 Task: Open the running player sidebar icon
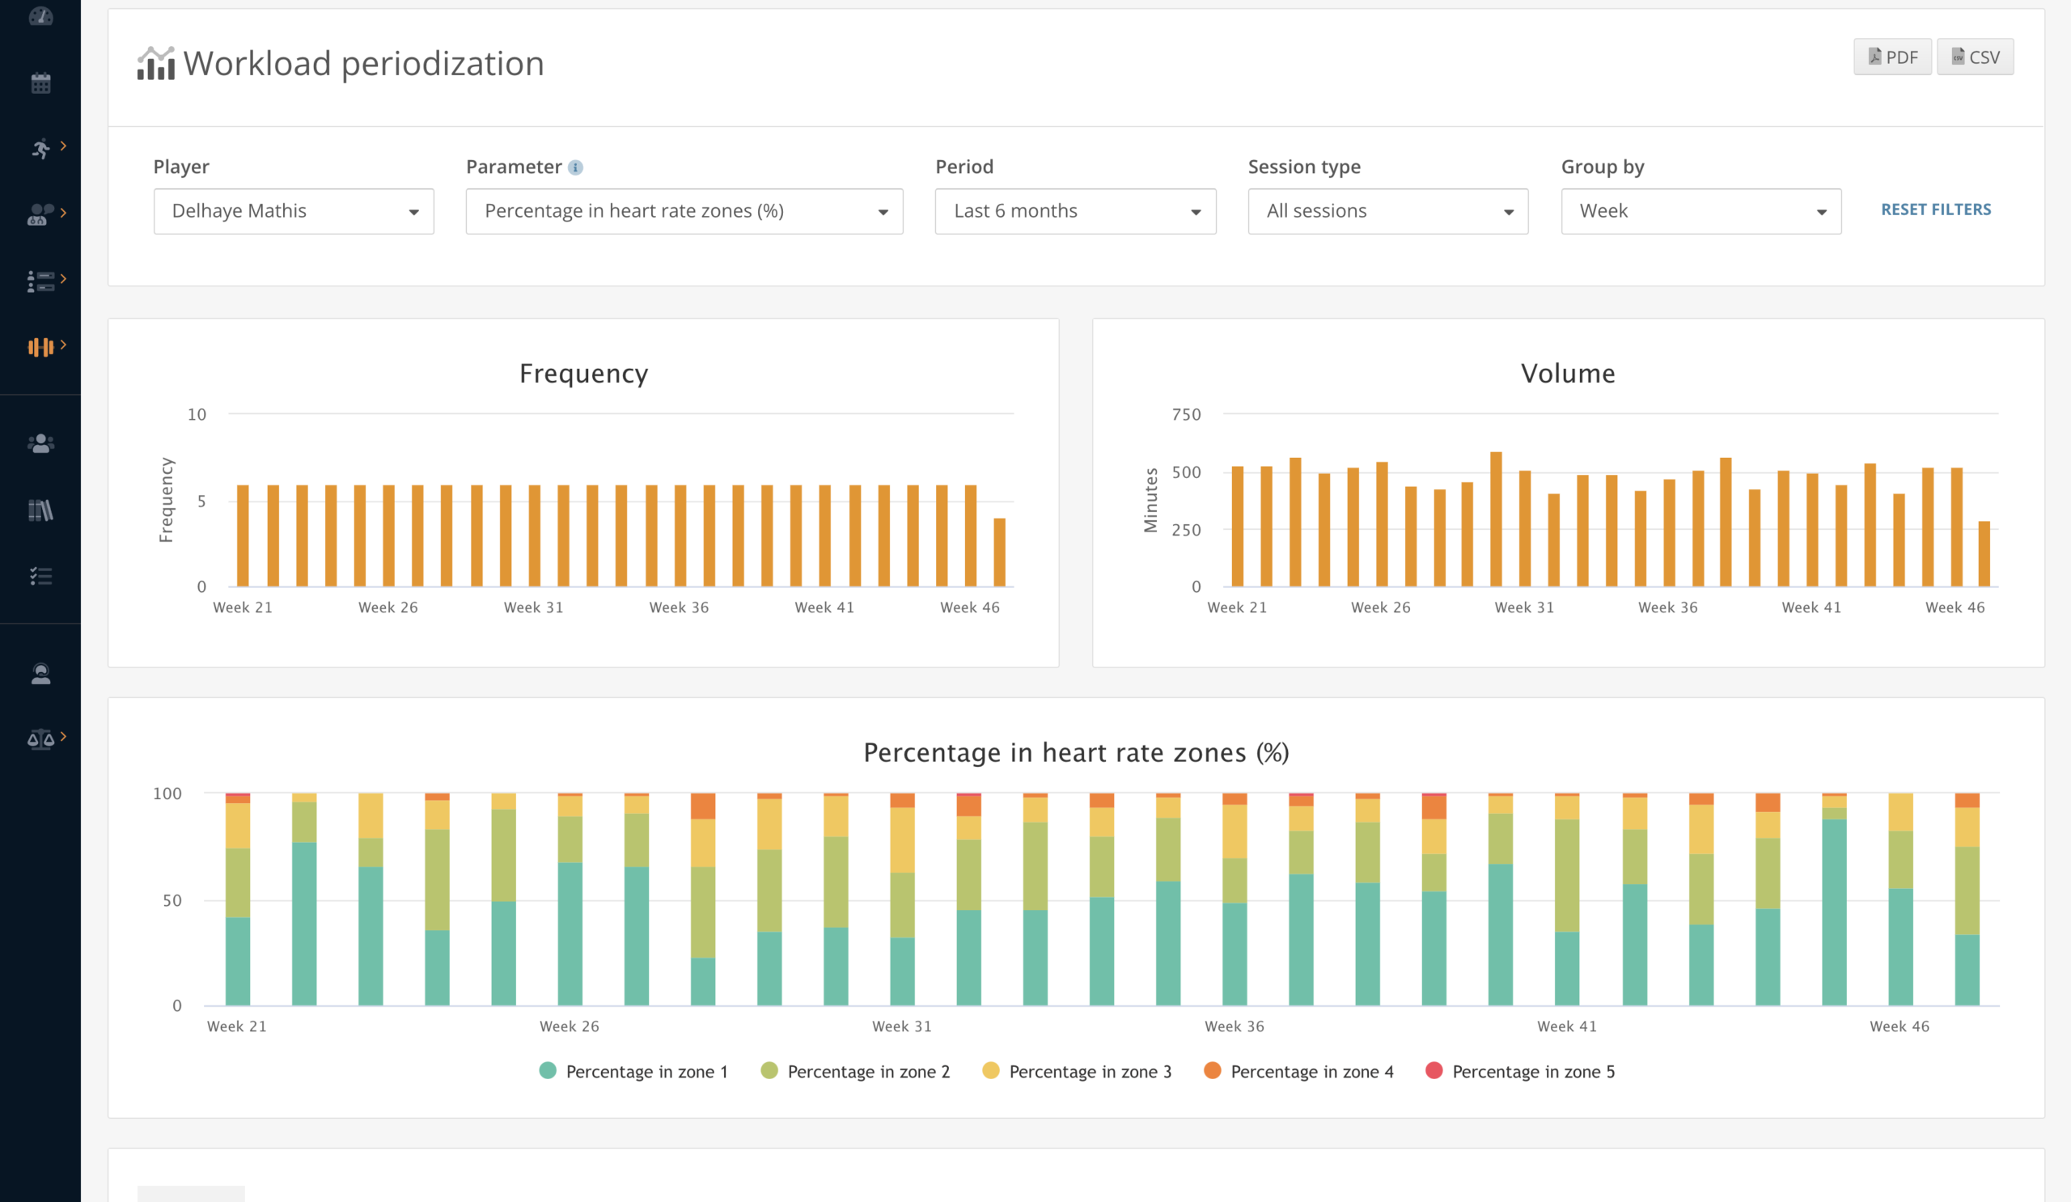click(40, 149)
